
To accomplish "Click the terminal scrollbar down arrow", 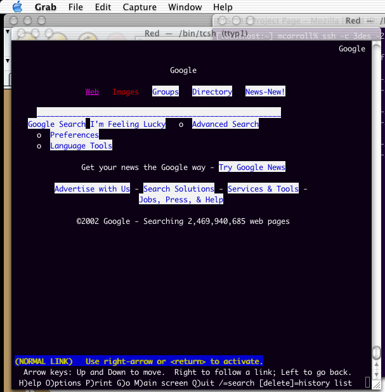I will (376, 375).
